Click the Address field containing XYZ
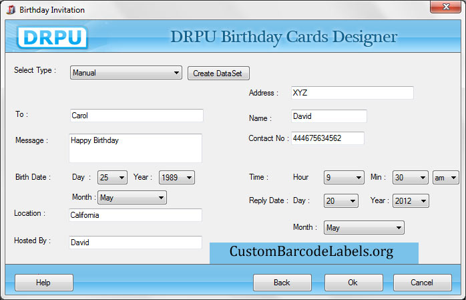 tap(353, 93)
